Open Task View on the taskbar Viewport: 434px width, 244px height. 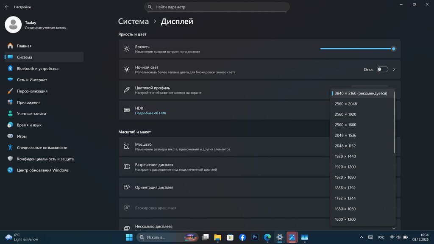(x=205, y=237)
